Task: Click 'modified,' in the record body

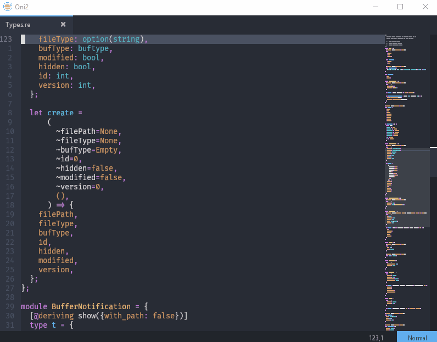Action: 58,260
